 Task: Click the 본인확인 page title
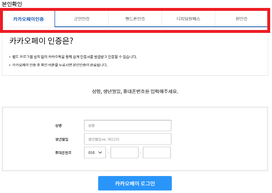pos(12,4)
